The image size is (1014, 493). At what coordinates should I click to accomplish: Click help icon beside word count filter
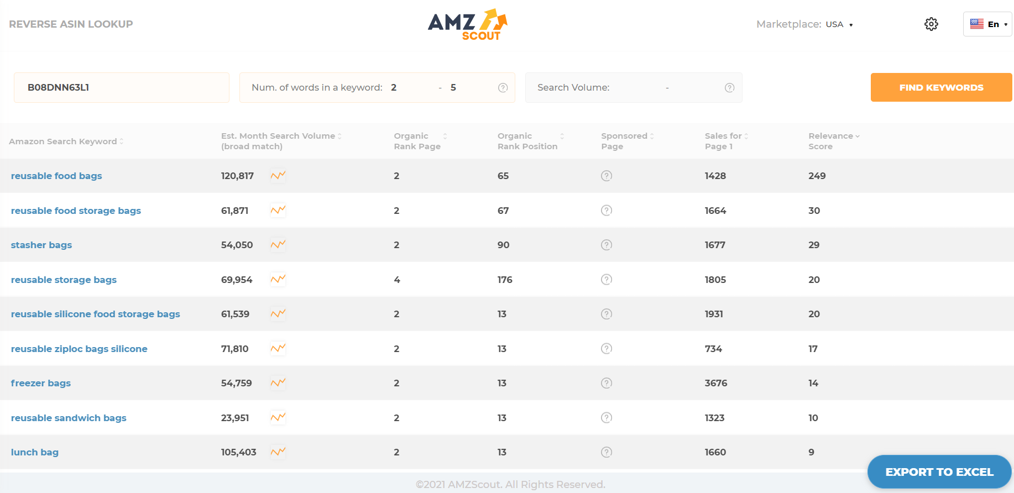pos(503,88)
